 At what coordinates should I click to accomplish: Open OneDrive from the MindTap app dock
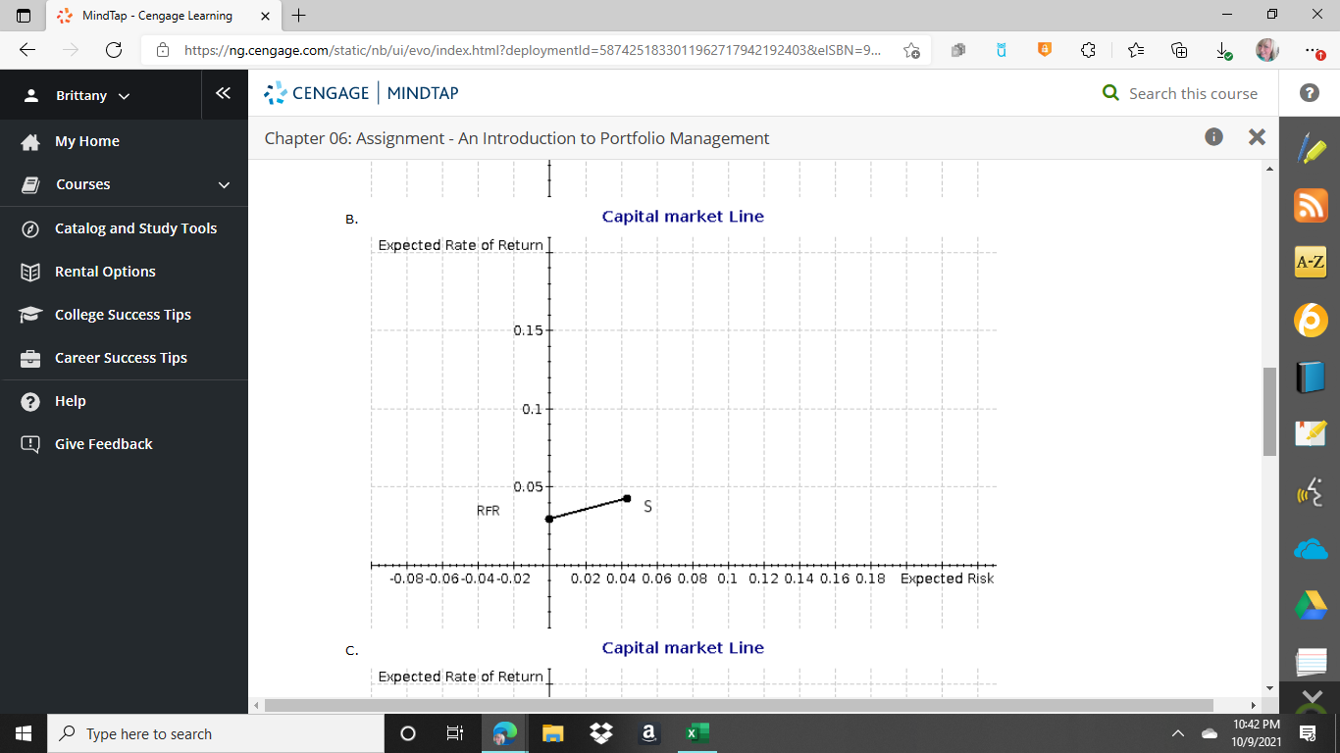click(x=1310, y=549)
